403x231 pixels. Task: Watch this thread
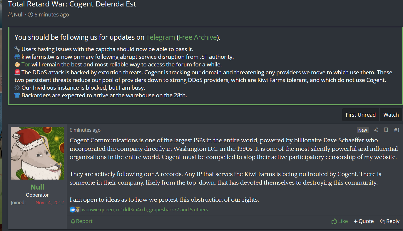[x=391, y=115]
